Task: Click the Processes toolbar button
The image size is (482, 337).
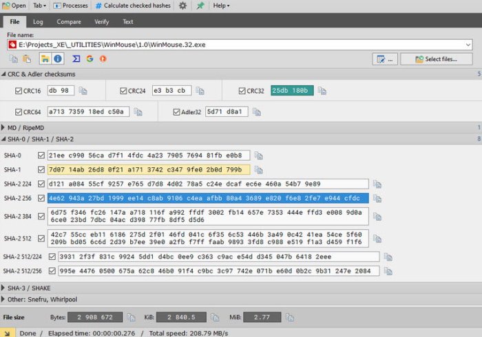Action: pos(70,6)
